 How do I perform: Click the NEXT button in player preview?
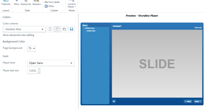198,102
